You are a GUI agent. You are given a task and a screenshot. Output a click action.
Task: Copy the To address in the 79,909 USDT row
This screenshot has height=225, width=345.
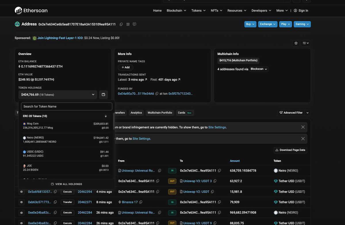pyautogui.click(x=219, y=202)
